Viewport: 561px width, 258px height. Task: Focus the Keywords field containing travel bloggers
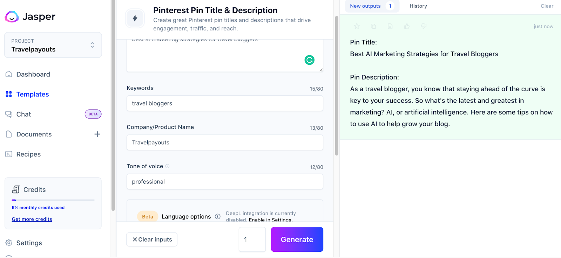[x=225, y=103]
